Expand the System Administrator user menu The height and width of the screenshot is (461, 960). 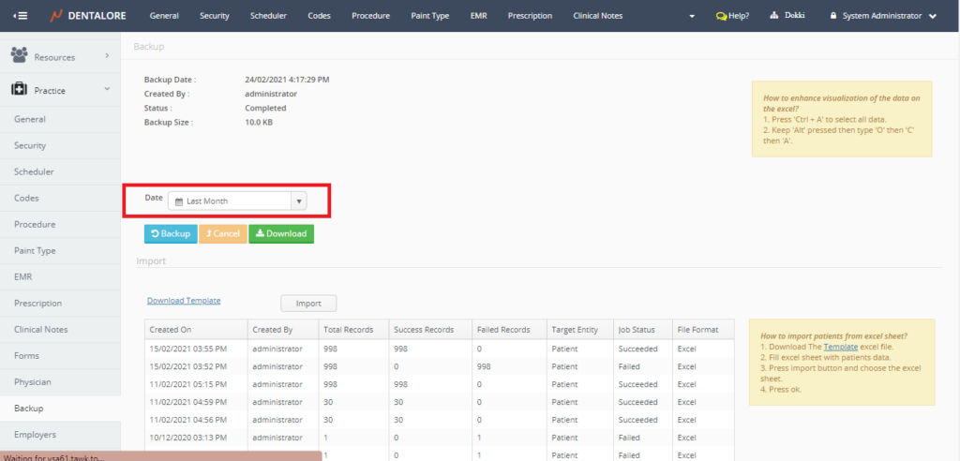931,16
